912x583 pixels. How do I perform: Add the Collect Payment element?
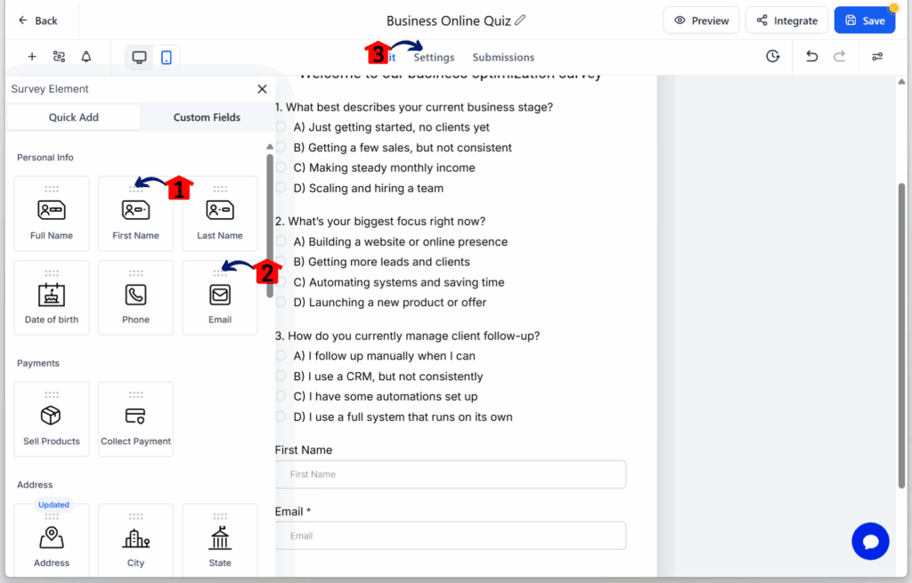click(x=135, y=419)
